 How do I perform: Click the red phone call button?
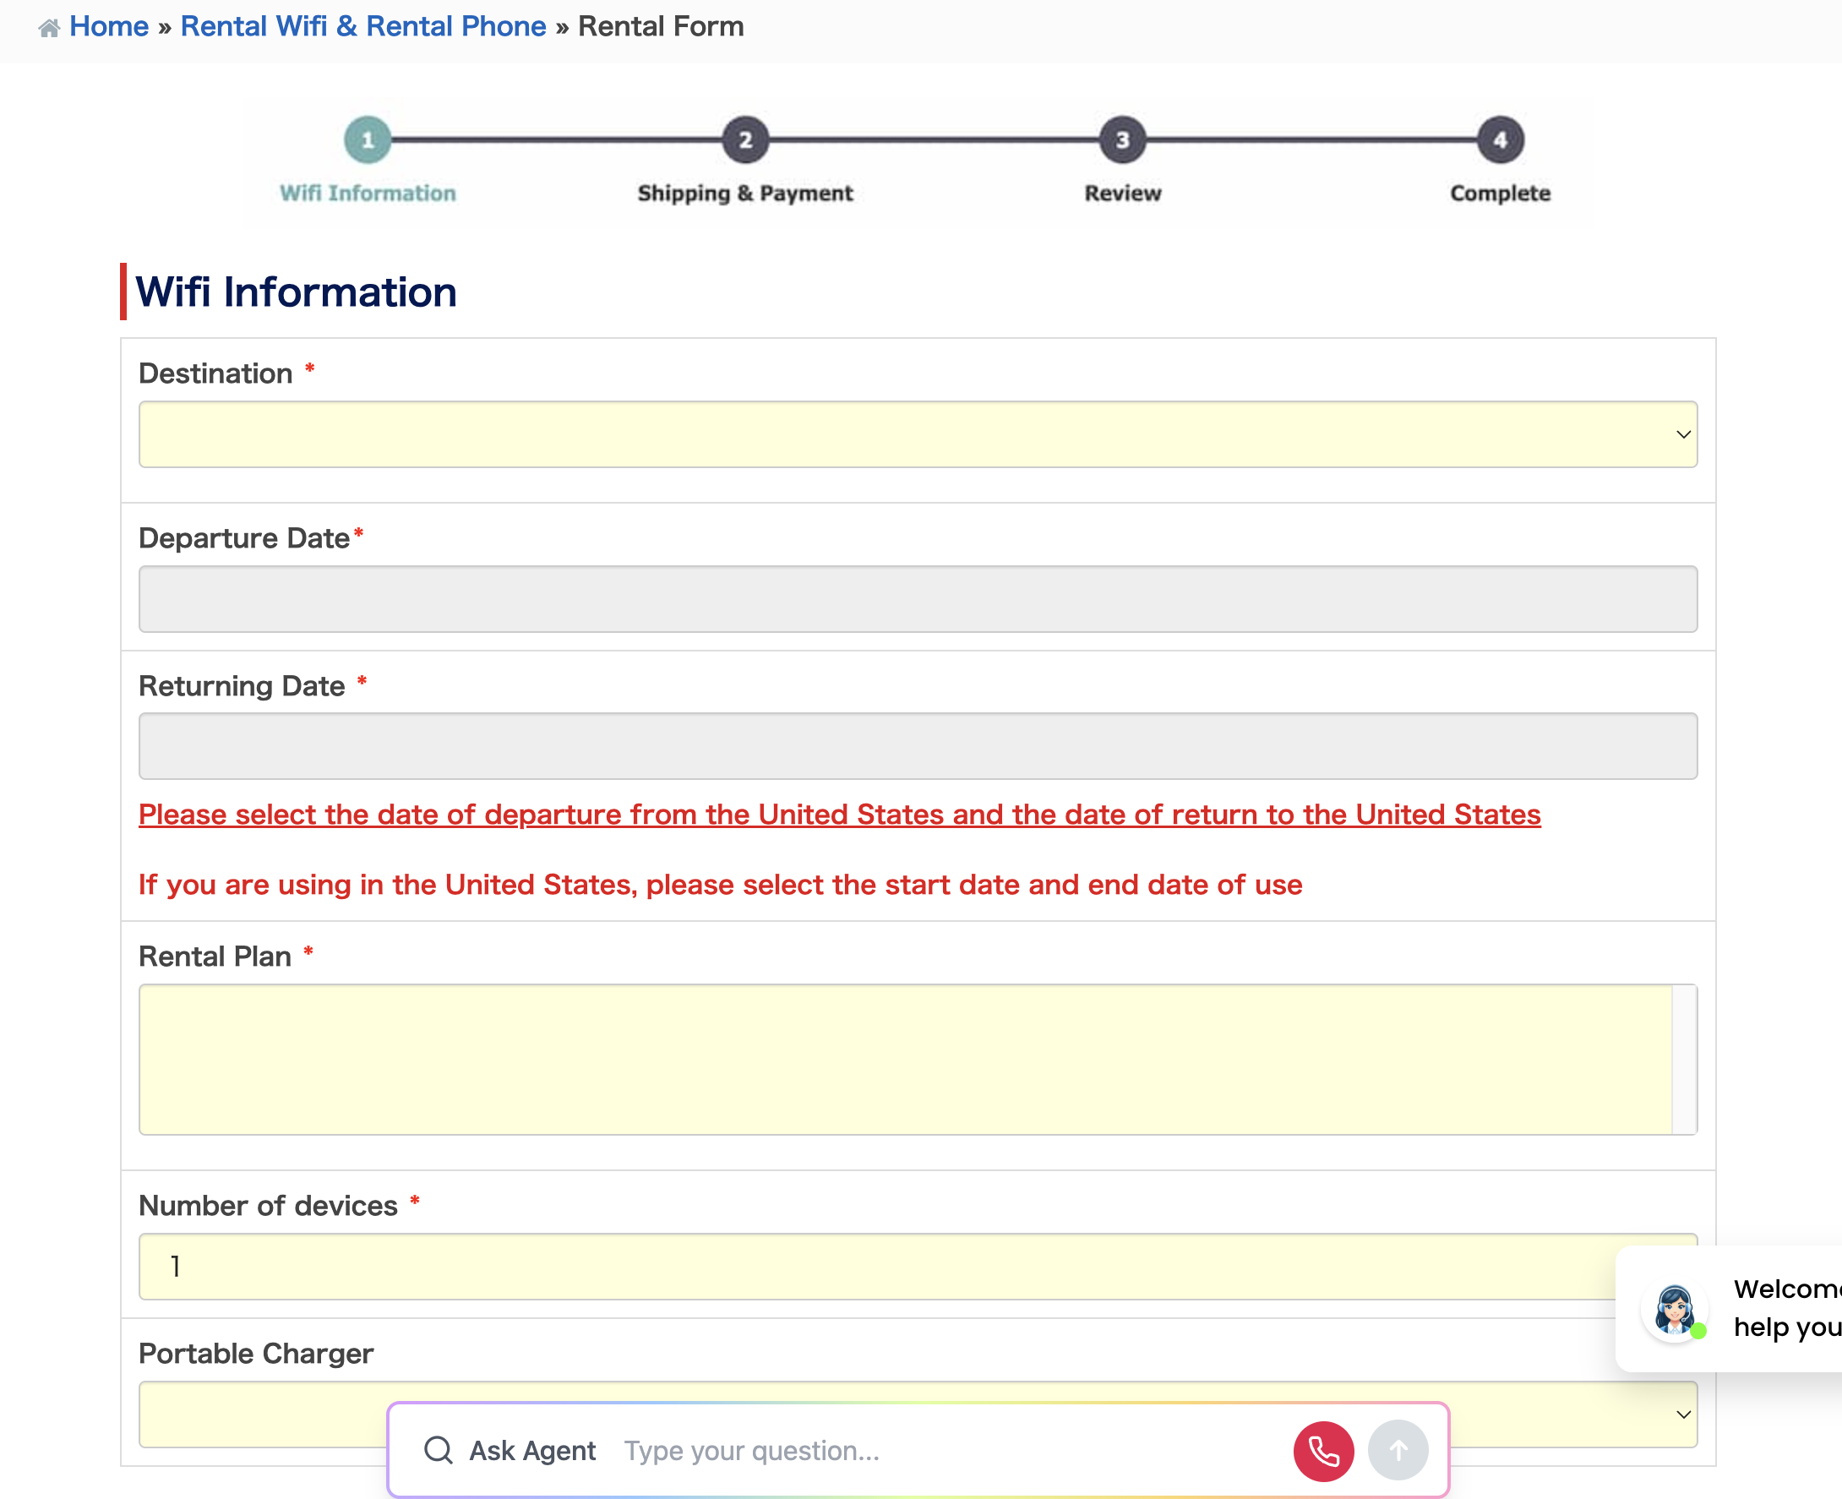(1322, 1451)
